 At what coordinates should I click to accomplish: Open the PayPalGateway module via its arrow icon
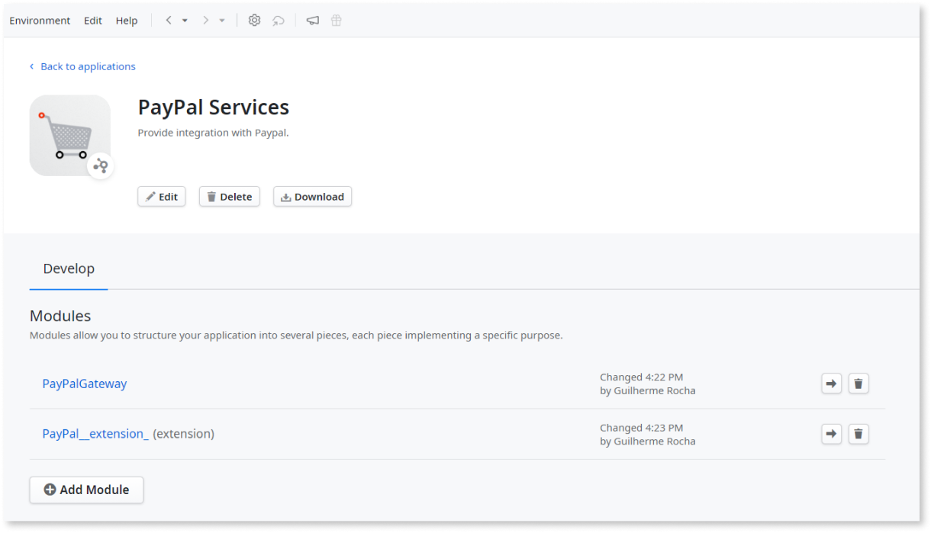coord(831,384)
